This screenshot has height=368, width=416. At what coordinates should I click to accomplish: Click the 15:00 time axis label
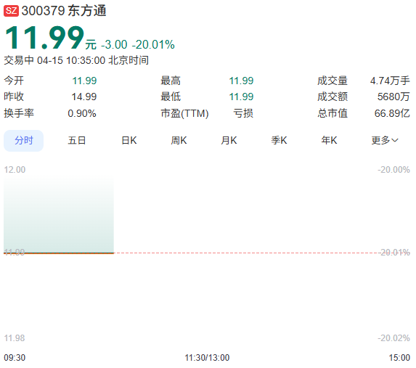tap(399, 358)
